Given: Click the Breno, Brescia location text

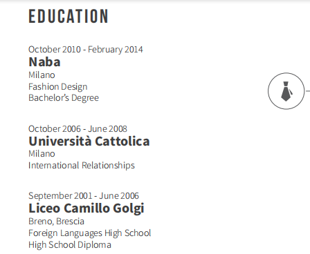Looking at the screenshot, I should (x=56, y=222).
